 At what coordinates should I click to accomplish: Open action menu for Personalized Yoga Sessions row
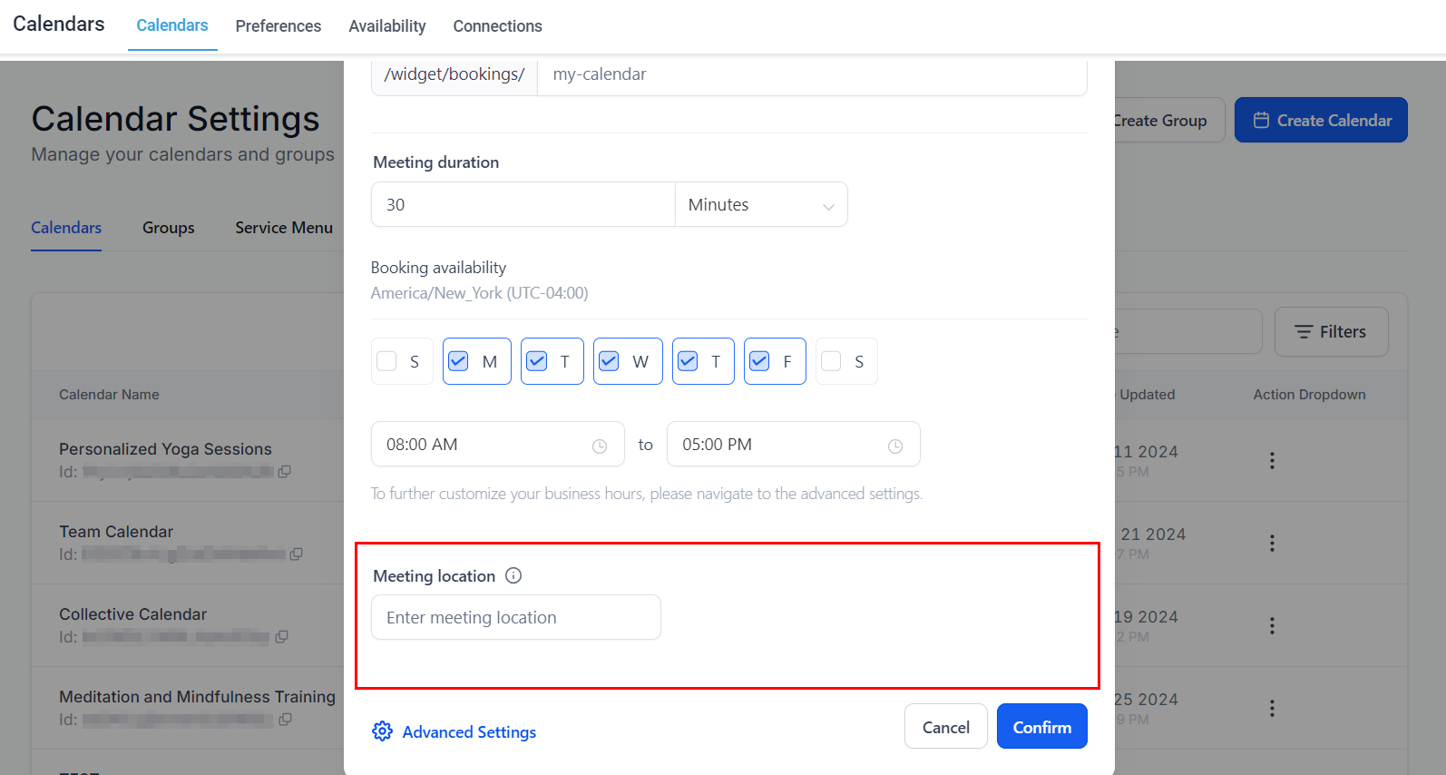tap(1272, 461)
